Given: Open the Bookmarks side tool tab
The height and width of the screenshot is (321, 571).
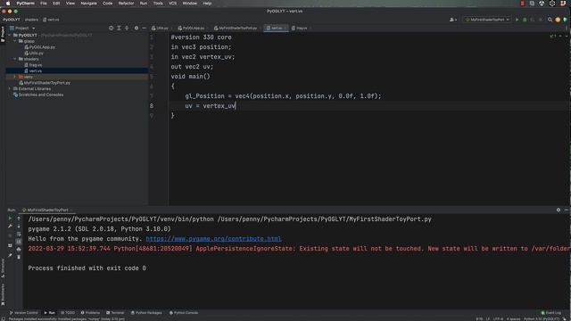Looking at the screenshot, I should point(3,295).
